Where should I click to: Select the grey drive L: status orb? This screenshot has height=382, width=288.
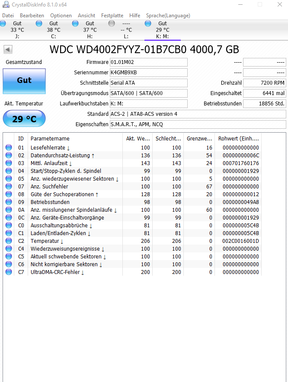pos(112,23)
